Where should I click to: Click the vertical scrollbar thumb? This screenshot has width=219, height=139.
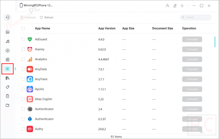(x=215, y=42)
